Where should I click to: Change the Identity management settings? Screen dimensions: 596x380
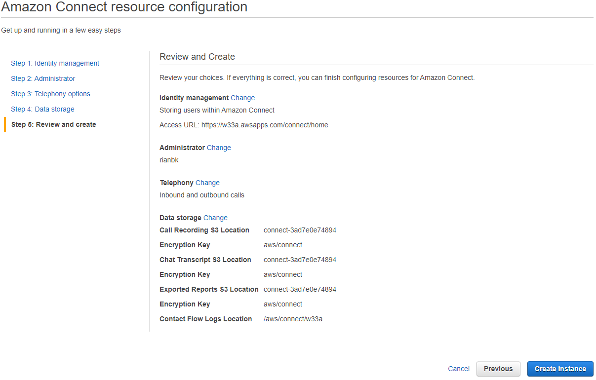(x=242, y=98)
